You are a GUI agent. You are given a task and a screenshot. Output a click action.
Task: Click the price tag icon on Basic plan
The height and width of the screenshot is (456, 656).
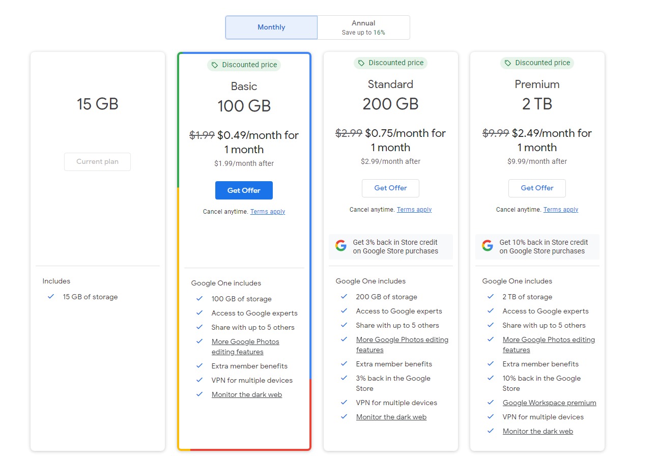(215, 65)
